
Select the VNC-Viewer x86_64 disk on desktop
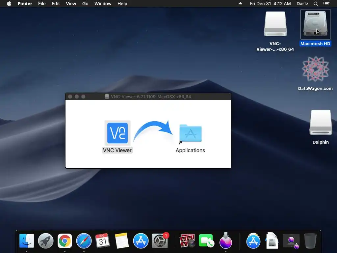pos(275,24)
